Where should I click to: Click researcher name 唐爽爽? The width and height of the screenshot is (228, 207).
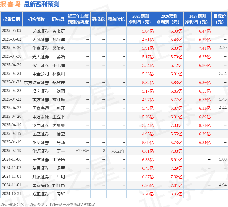(x=59, y=125)
